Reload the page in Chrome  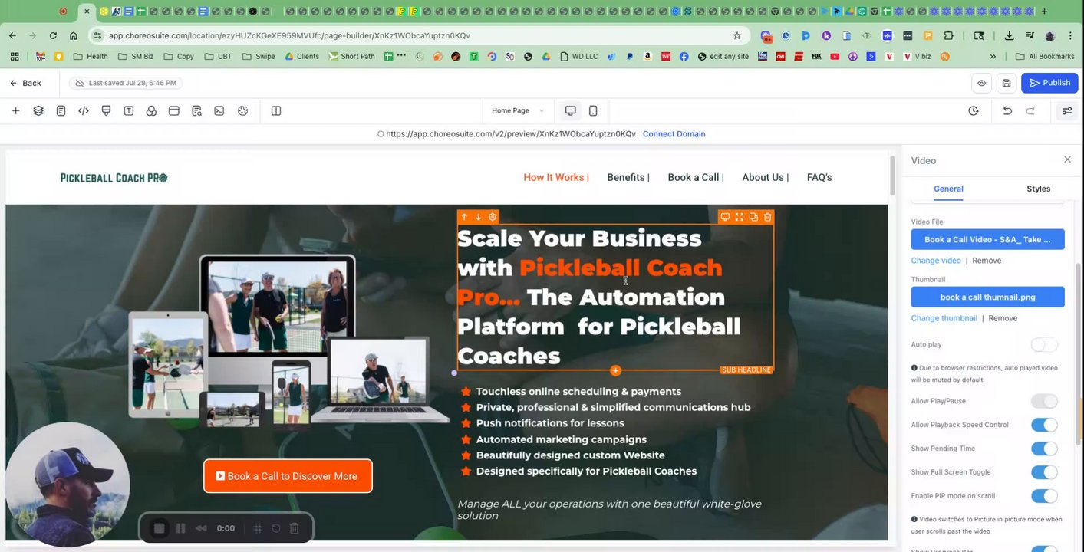click(53, 35)
